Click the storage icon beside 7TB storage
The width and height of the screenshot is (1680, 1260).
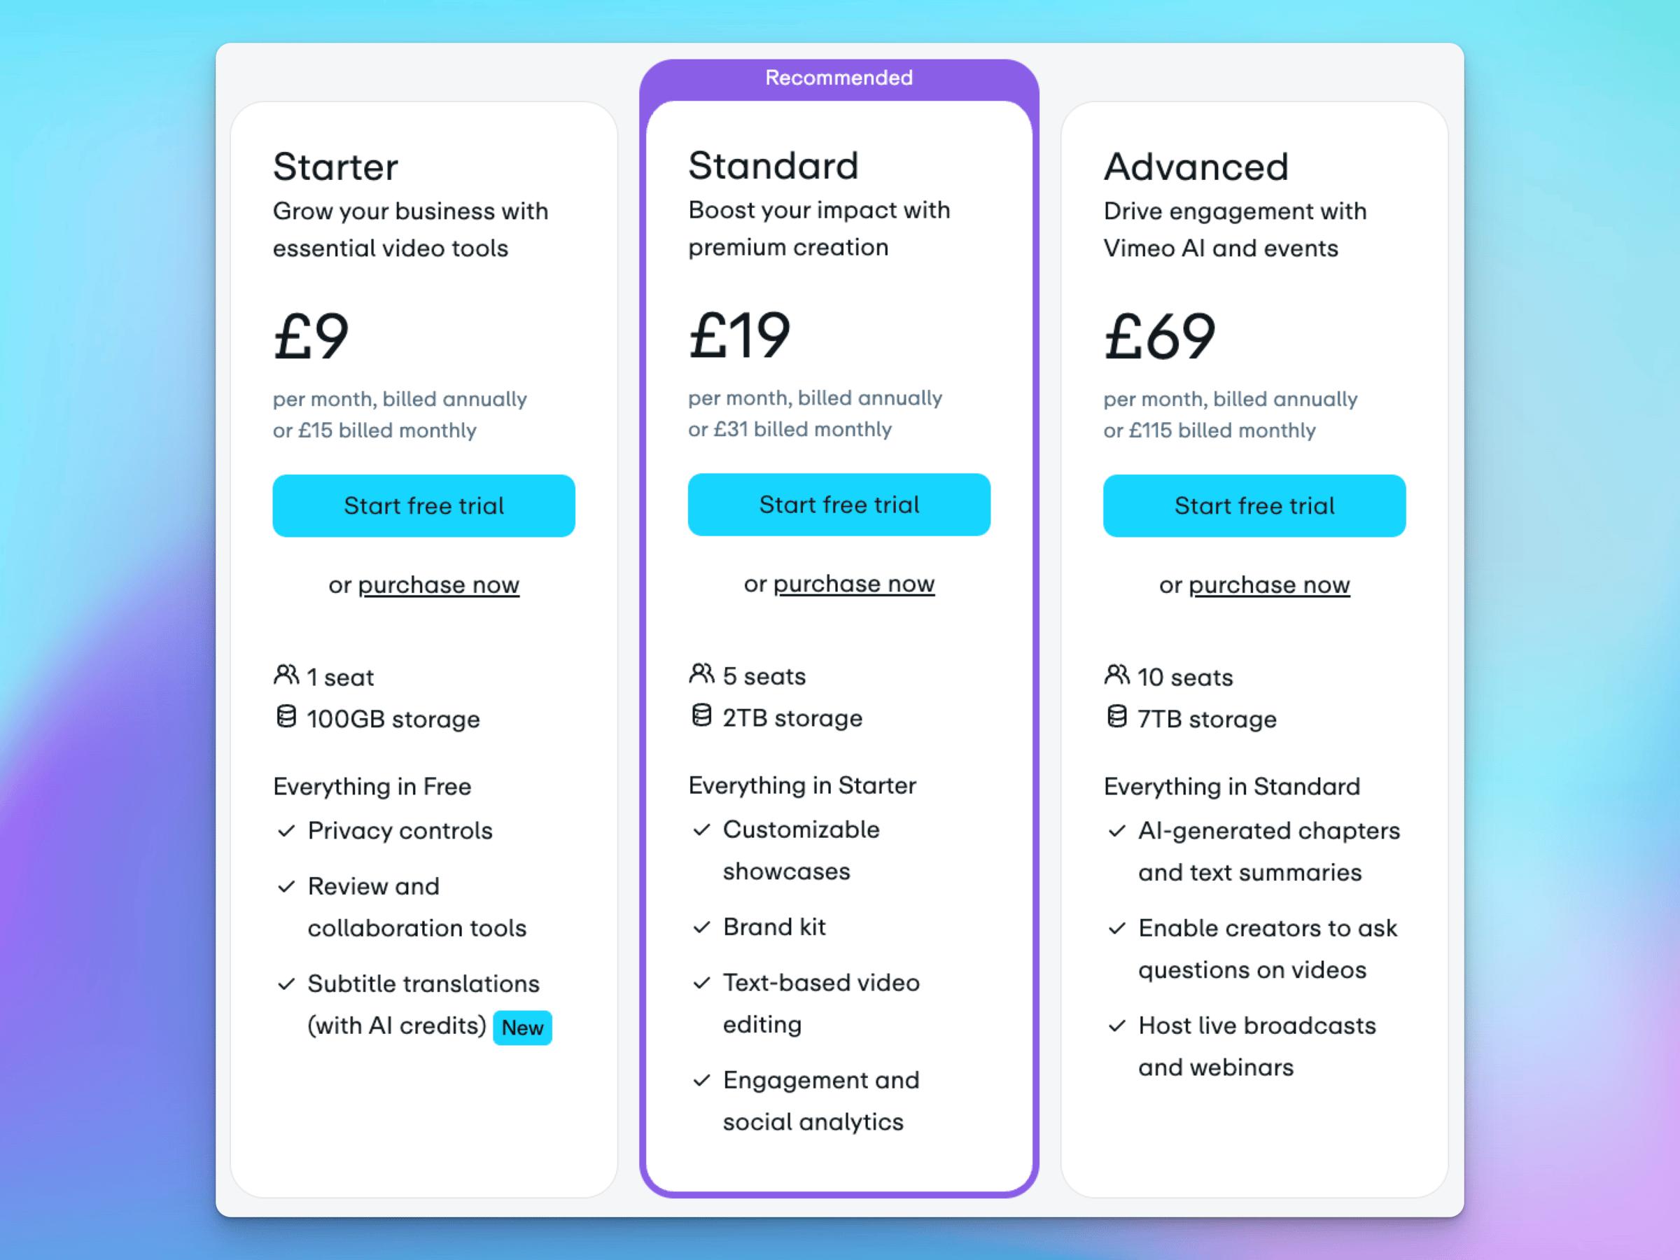click(x=1117, y=717)
